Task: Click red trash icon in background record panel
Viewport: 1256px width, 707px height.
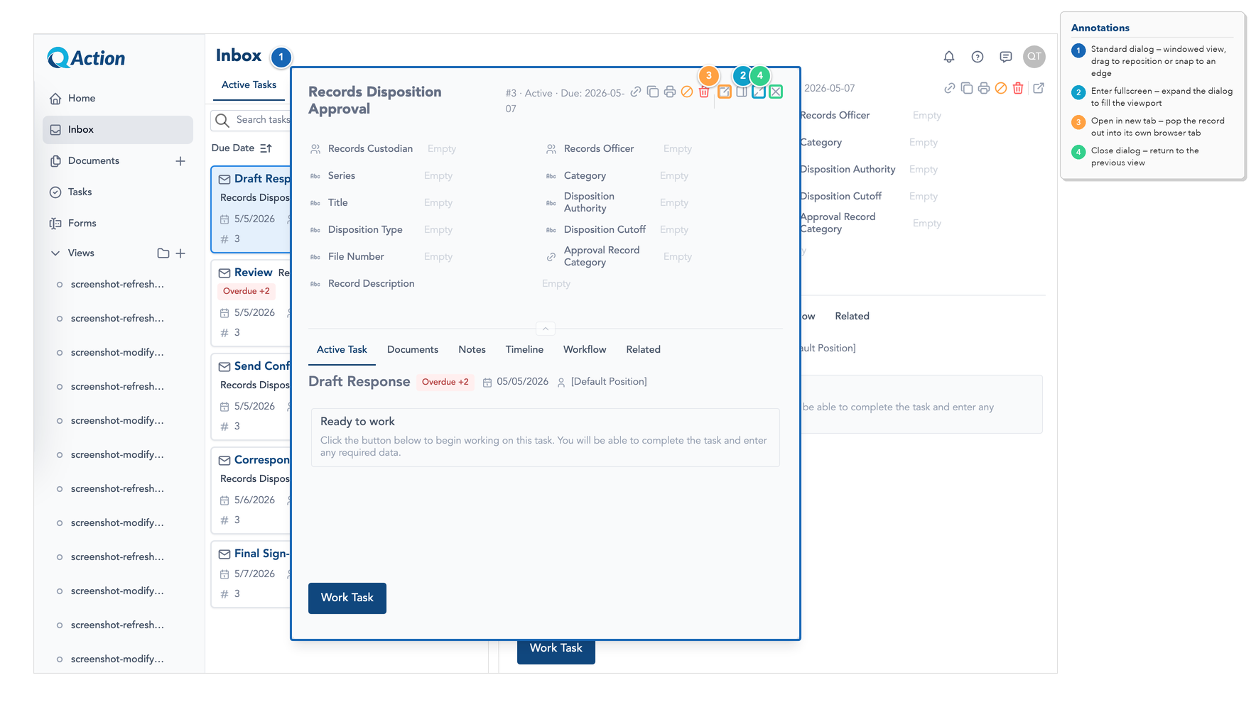Action: [x=1018, y=88]
